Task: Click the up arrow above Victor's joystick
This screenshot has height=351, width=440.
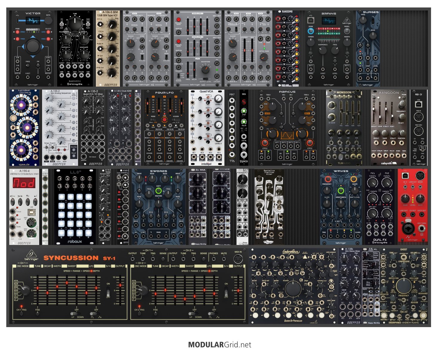Action: point(33,37)
